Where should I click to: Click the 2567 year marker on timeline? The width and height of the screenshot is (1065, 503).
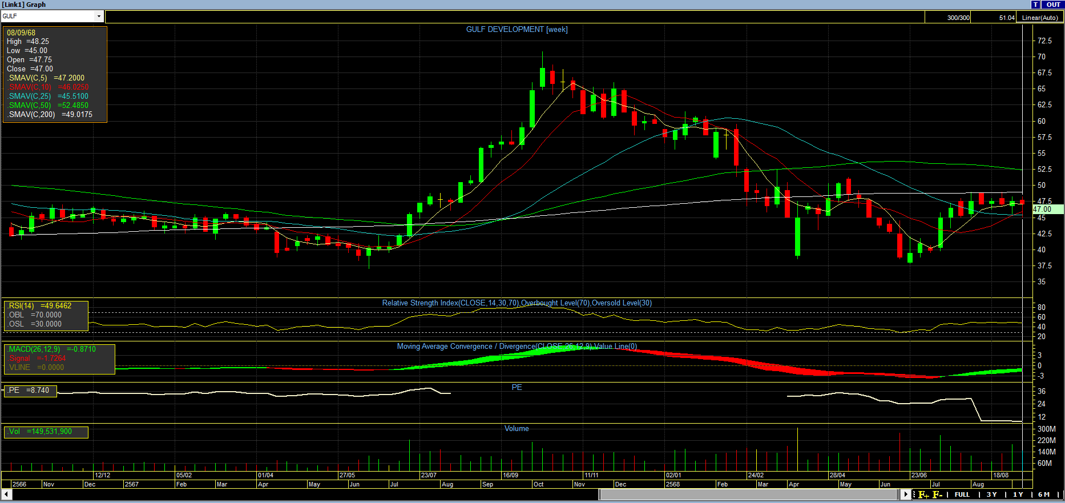132,484
